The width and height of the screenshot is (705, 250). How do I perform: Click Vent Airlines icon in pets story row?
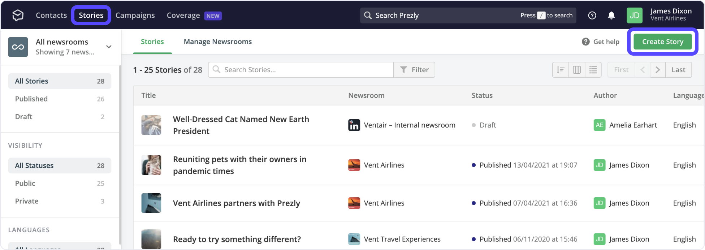click(354, 165)
